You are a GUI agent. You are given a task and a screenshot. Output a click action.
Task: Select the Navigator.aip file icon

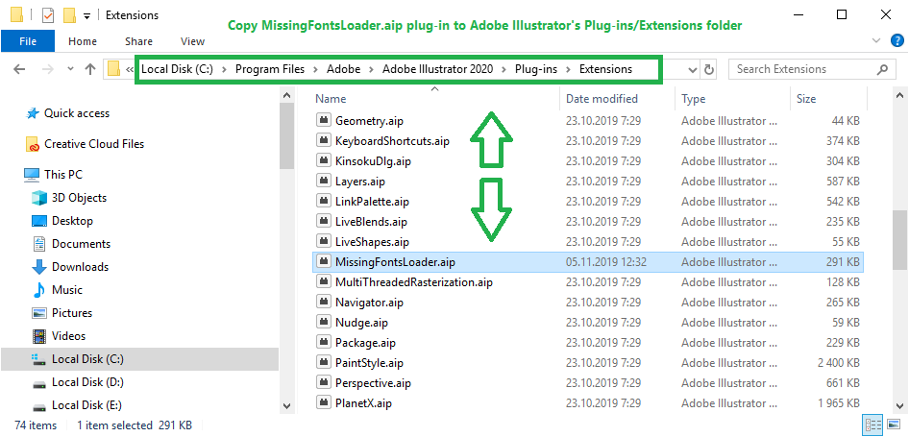pos(323,302)
